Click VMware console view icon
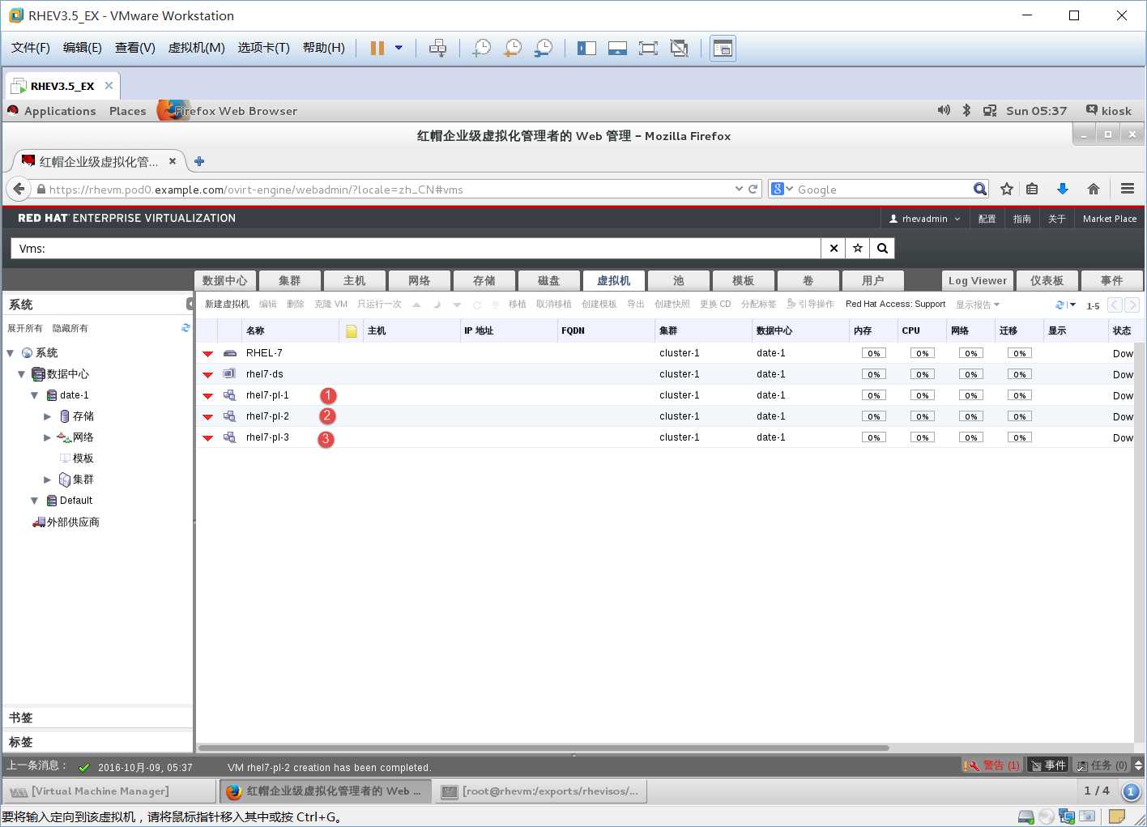Screen dimensions: 1147x827 coord(723,49)
